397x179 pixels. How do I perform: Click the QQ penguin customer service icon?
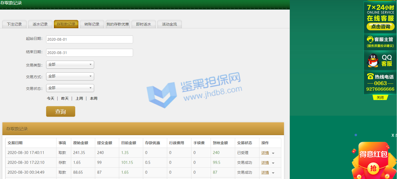(373, 60)
